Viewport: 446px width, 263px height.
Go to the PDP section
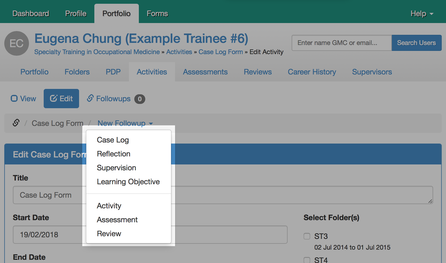(113, 72)
